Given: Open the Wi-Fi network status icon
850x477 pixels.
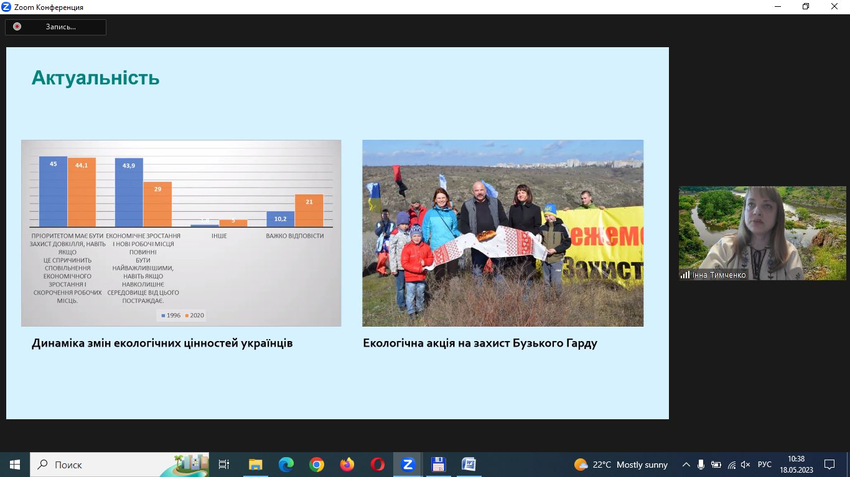Looking at the screenshot, I should [732, 464].
